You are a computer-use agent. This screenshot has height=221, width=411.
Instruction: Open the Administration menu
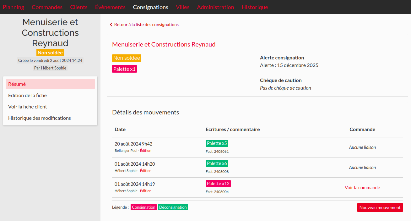click(x=215, y=7)
